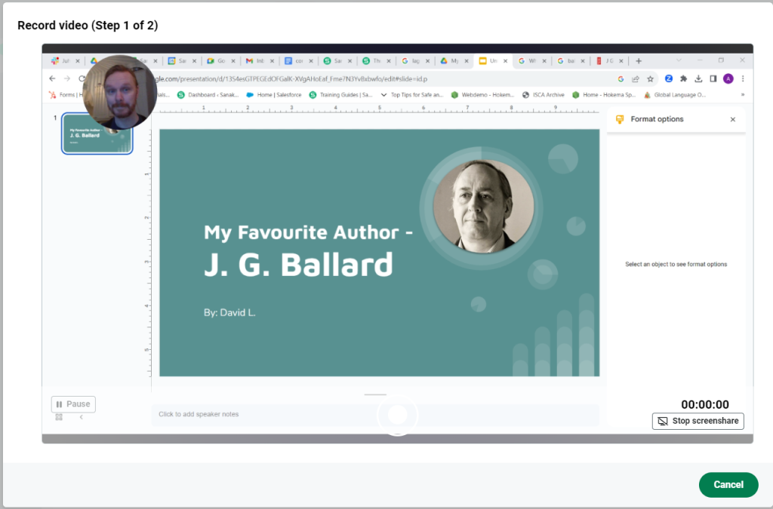Image resolution: width=773 pixels, height=509 pixels.
Task: Toggle the browser side panel
Action: [x=713, y=78]
